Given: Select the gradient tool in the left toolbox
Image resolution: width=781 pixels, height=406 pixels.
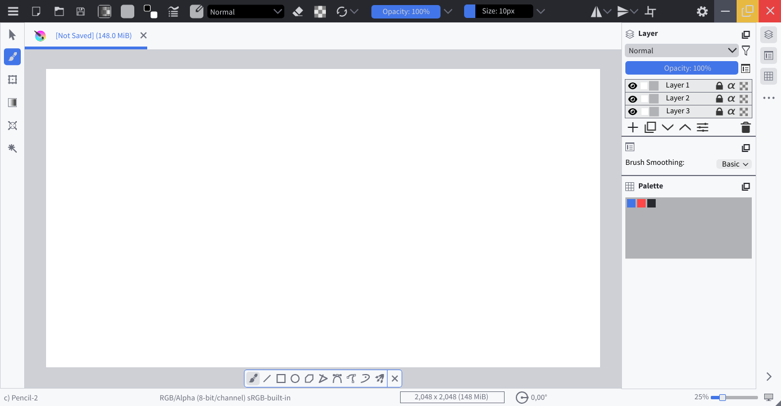Looking at the screenshot, I should pyautogui.click(x=12, y=103).
